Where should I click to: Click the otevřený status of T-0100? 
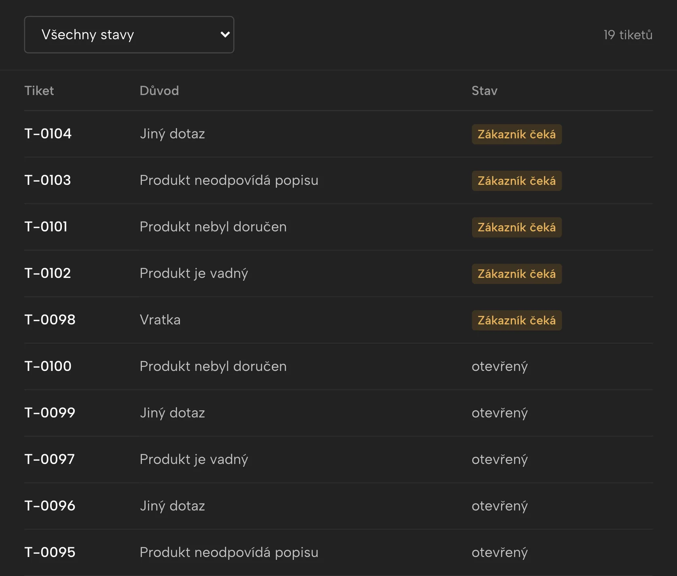click(x=499, y=367)
